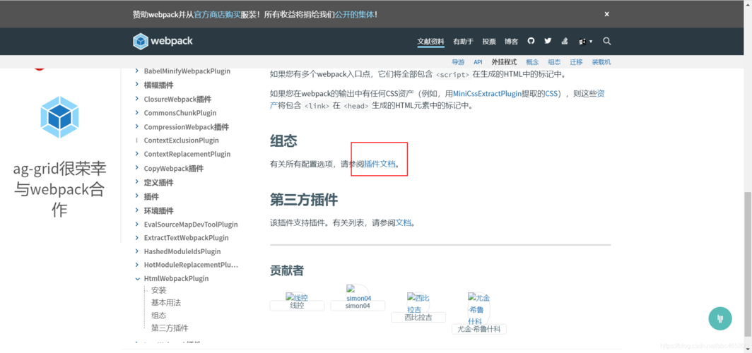
Task: Open the 文档 link under 第三方插件
Action: (404, 222)
